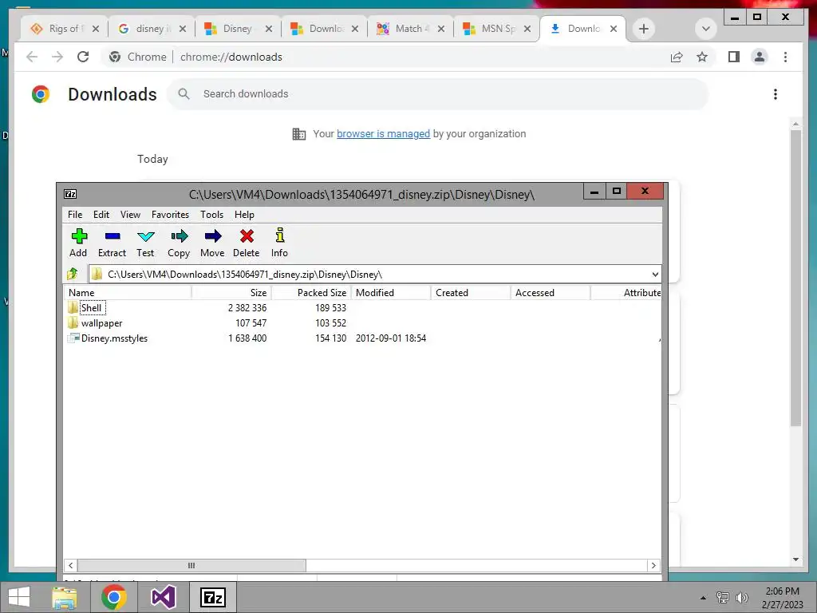Sort by Name column header

pos(128,293)
